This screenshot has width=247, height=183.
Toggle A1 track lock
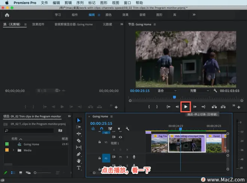click(x=100, y=158)
